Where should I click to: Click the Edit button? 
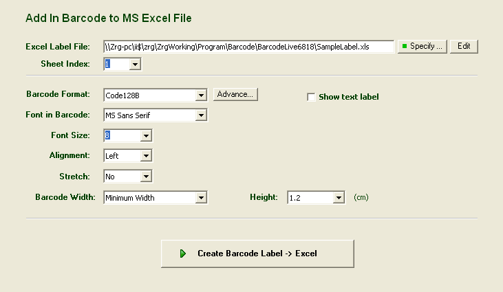464,47
